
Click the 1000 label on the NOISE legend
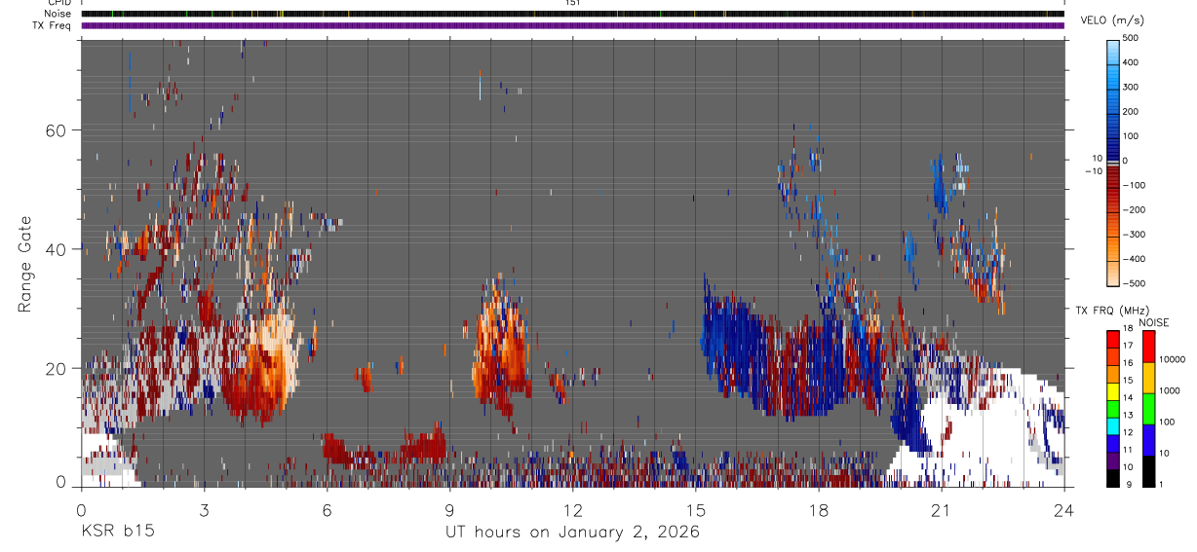1168,390
